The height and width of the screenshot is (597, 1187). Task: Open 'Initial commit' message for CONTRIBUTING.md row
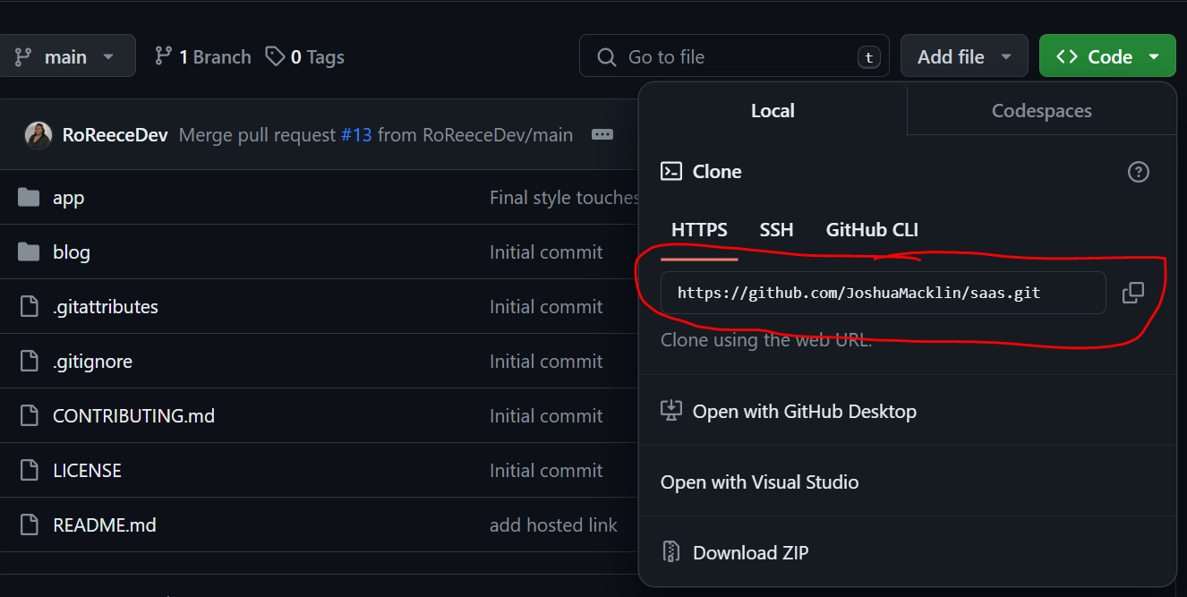[546, 416]
